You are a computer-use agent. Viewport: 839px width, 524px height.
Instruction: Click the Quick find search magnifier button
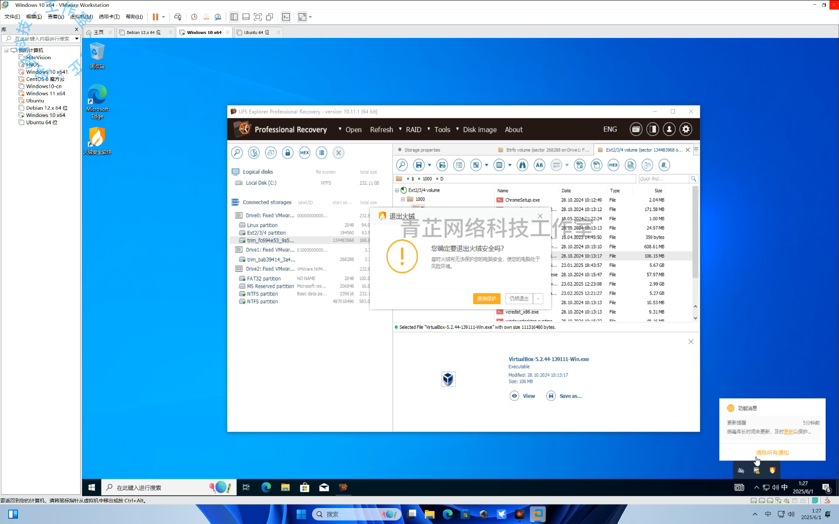694,179
